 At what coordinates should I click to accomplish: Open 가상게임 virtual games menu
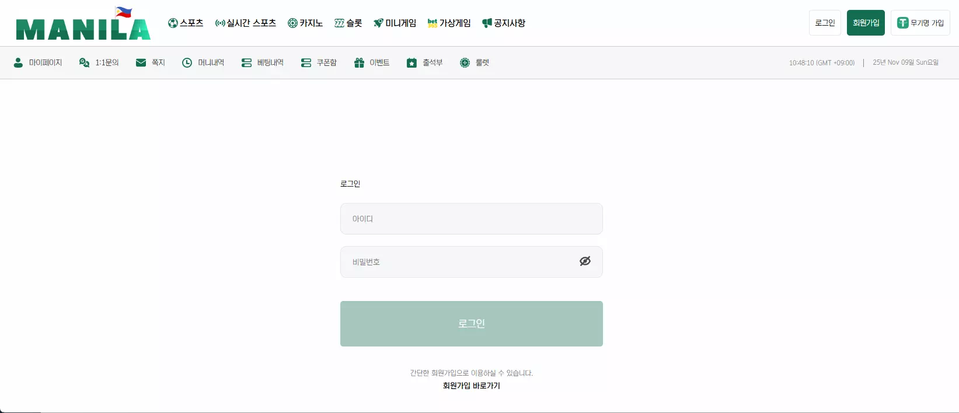point(449,23)
